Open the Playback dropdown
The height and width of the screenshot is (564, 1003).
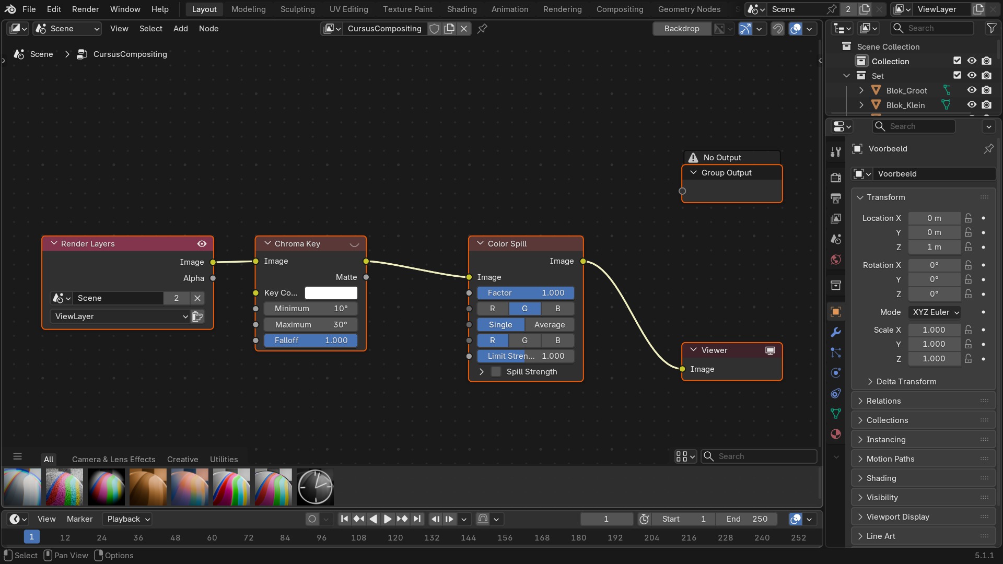[x=129, y=519]
